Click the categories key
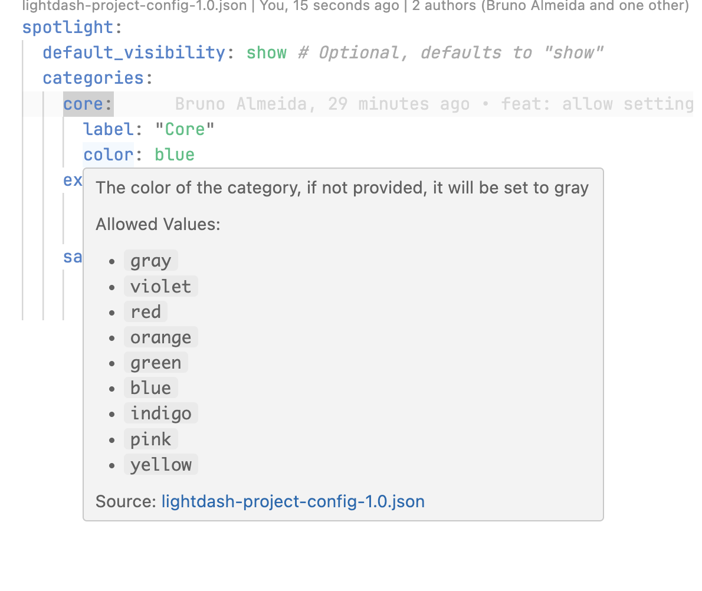The width and height of the screenshot is (702, 591). coord(93,78)
